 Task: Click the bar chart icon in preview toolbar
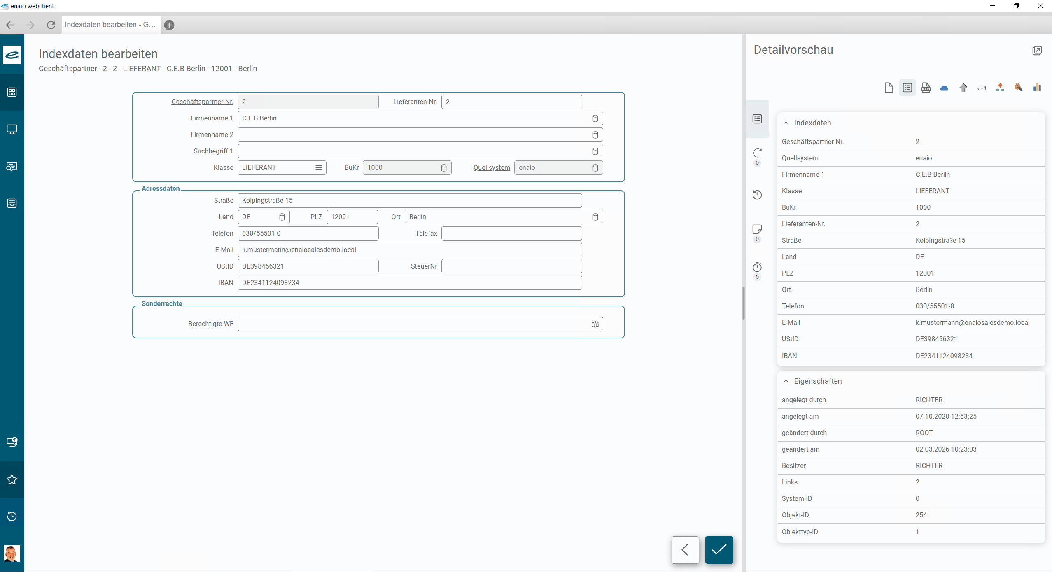[x=1037, y=88]
